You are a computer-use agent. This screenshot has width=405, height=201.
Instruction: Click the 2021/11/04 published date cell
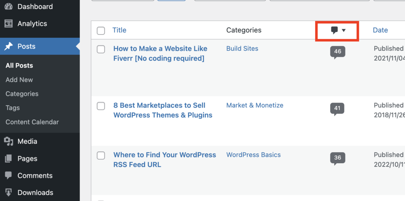(x=389, y=53)
